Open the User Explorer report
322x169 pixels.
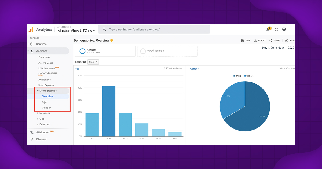coord(46,85)
